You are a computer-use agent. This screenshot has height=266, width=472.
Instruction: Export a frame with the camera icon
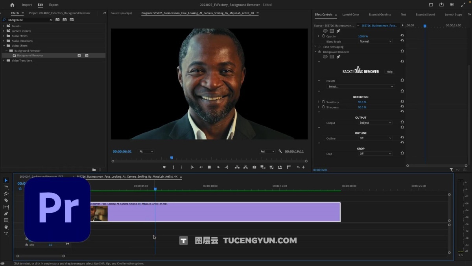[254, 167]
